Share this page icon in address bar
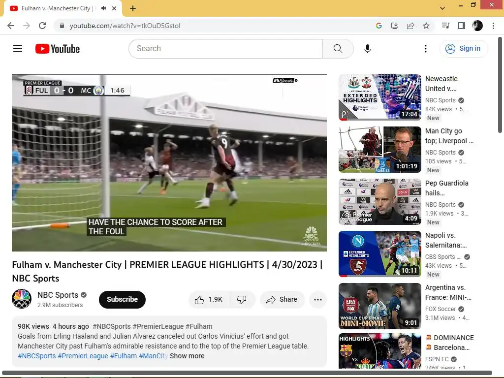Screen dimensions: 504x378 point(410,26)
